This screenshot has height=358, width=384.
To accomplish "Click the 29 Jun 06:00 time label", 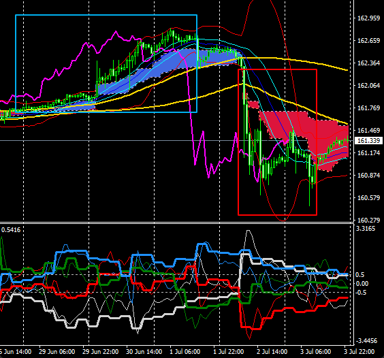I will (x=57, y=352).
